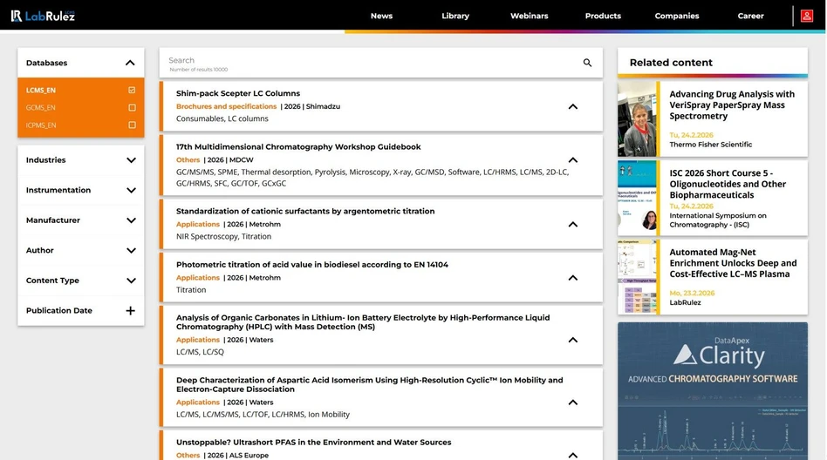Click the search magnifier icon
This screenshot has width=827, height=460.
(587, 63)
